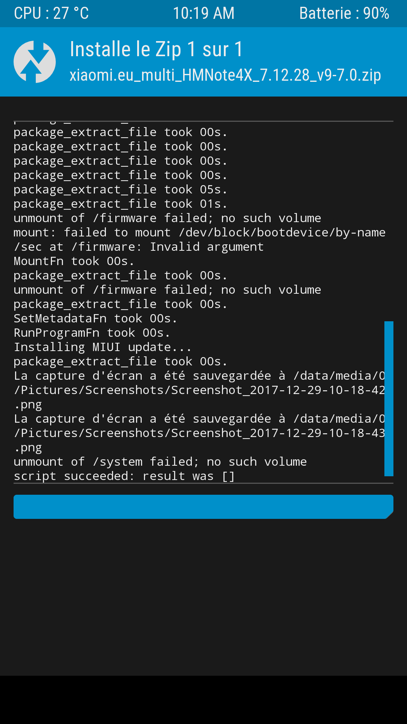Tap the CPU temperature indicator
Screen dimensions: 407x724
51,14
